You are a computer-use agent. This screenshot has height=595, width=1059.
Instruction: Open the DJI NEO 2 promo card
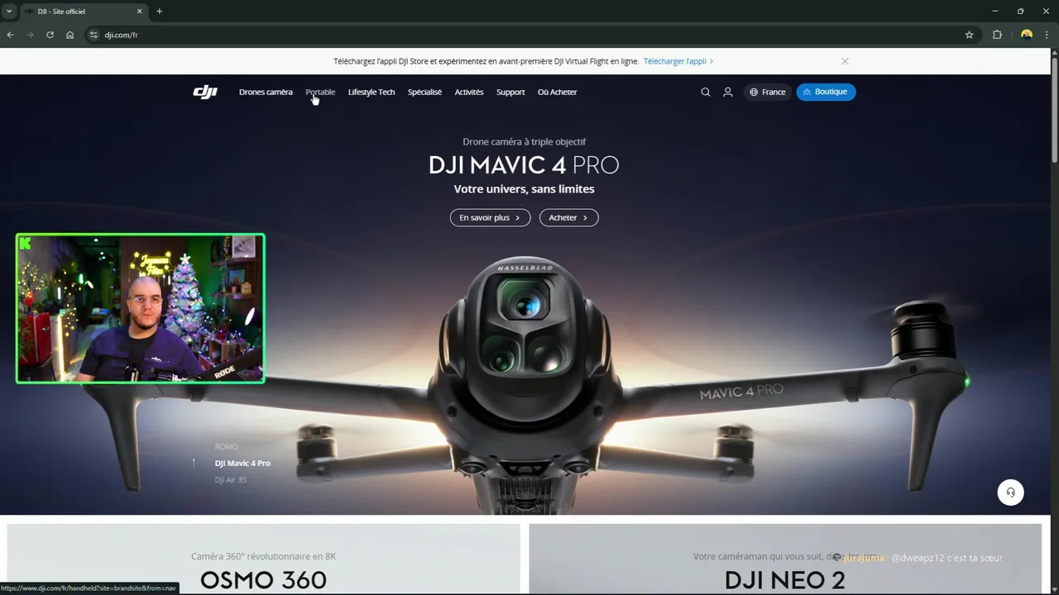(785, 559)
